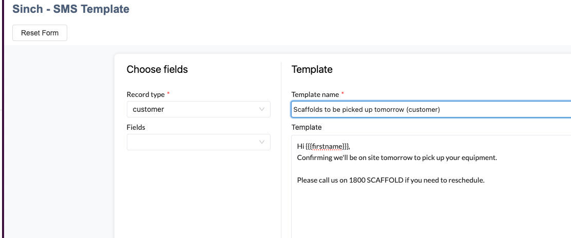Click the 'Template name' field label
Image resolution: width=571 pixels, height=238 pixels.
tap(315, 94)
